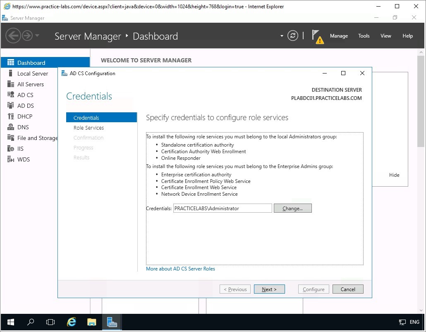Select Dashboard in the sidebar
Image resolution: width=426 pixels, height=332 pixels.
coord(45,63)
